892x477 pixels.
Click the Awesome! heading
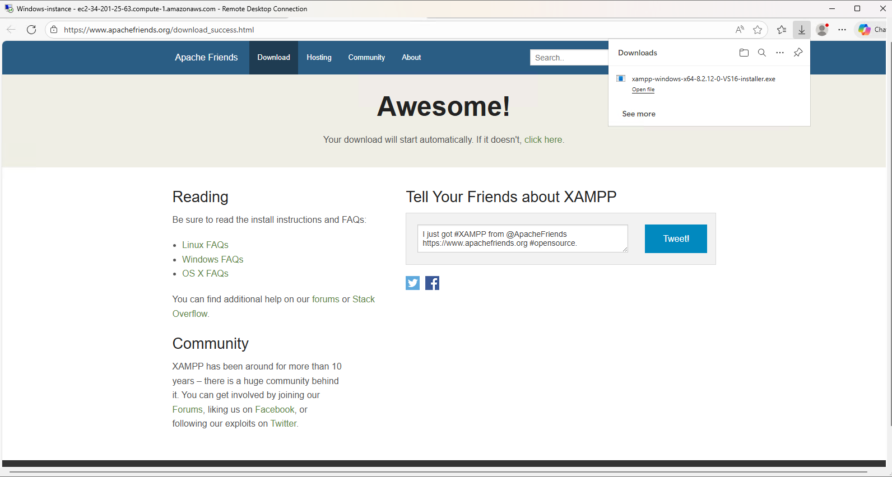tap(444, 106)
